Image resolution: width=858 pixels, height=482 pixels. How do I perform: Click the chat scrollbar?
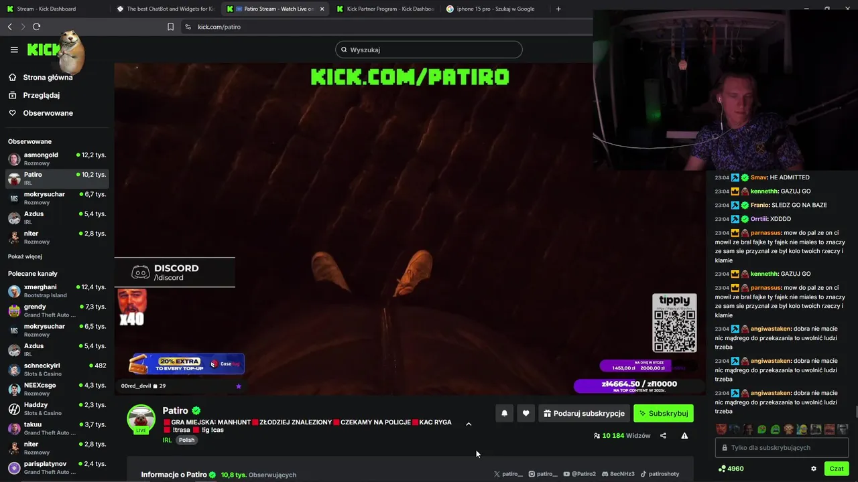[x=855, y=412]
